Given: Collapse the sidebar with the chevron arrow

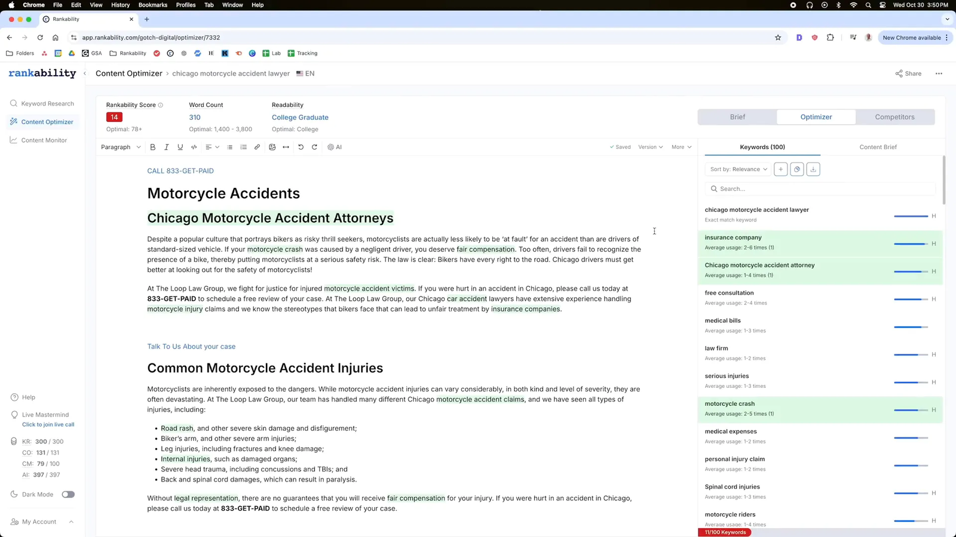Looking at the screenshot, I should coord(85,73).
